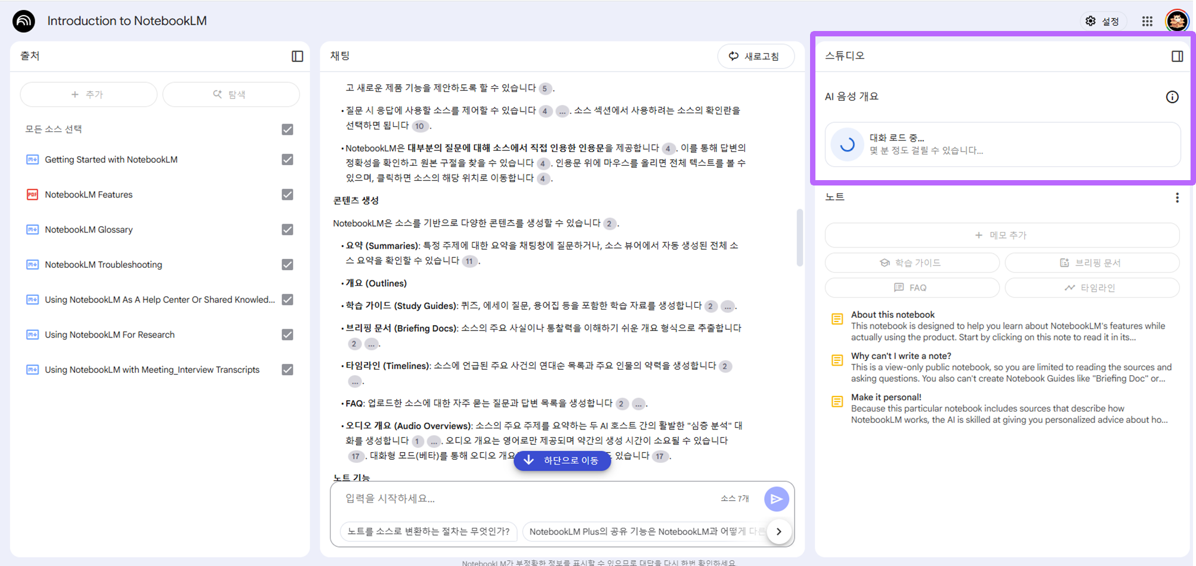Uncheck NotebookLM Troubleshooting source checkbox
1196x566 pixels.
(288, 264)
